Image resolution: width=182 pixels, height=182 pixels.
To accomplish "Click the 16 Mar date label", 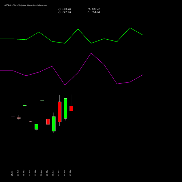I will [70, 173].
